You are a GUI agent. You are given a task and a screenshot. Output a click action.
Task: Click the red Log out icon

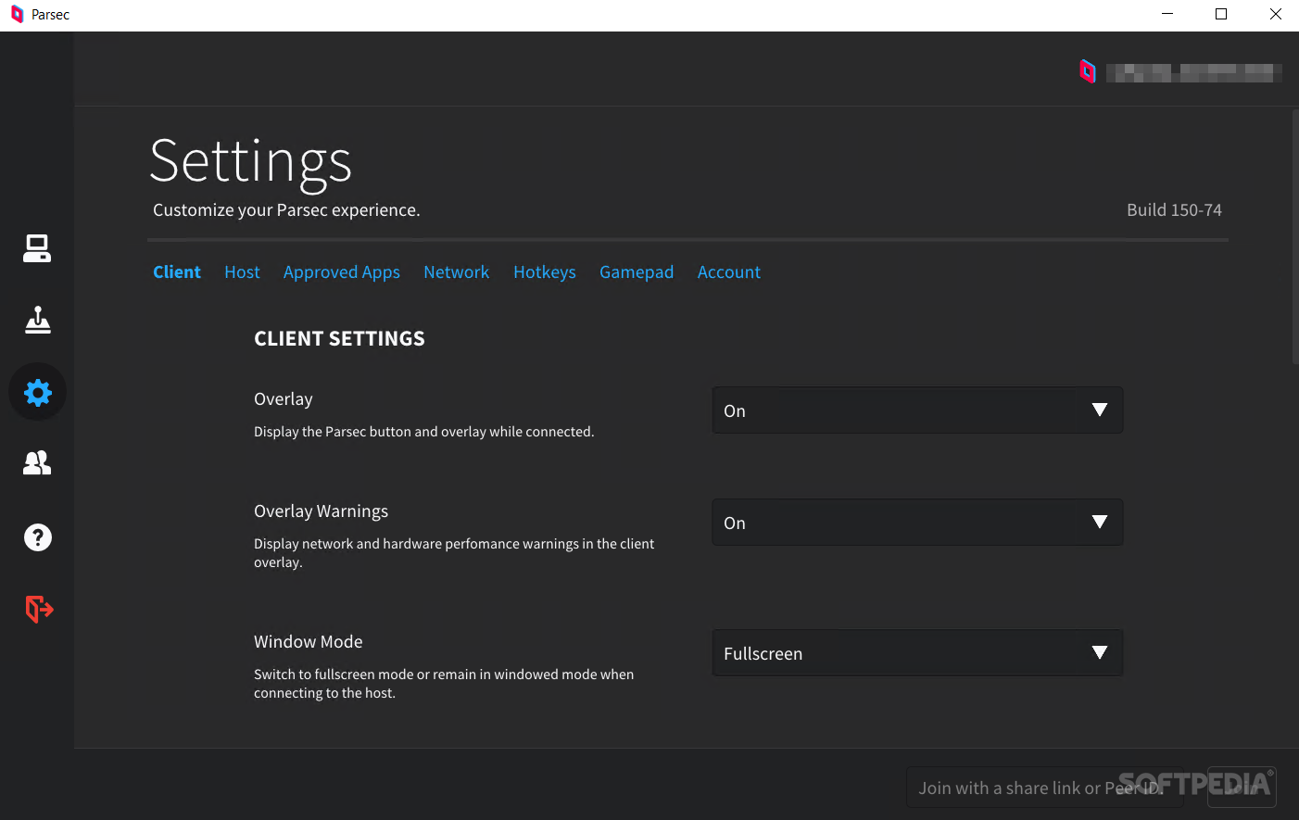[x=39, y=609]
